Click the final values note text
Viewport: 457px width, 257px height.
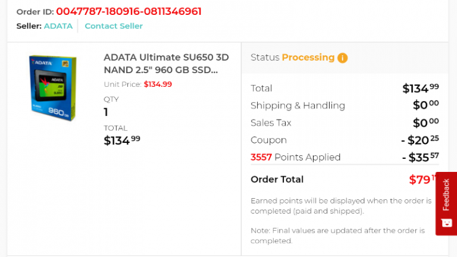pyautogui.click(x=337, y=236)
